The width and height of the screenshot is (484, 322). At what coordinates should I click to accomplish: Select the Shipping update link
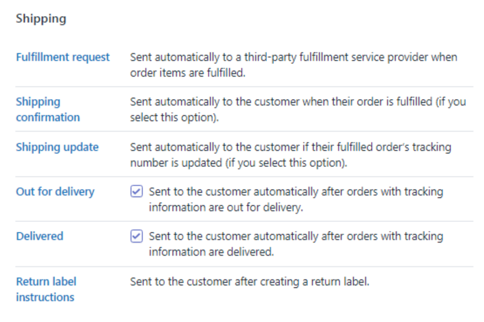pos(57,147)
